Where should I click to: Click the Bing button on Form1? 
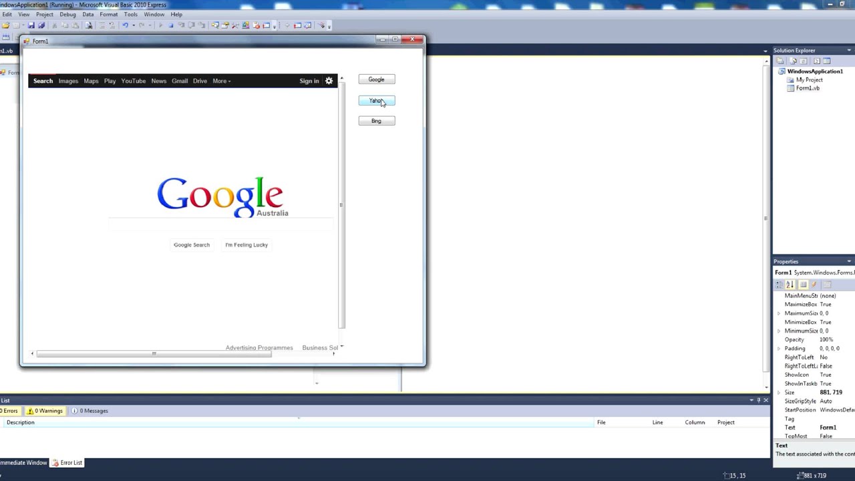click(377, 121)
